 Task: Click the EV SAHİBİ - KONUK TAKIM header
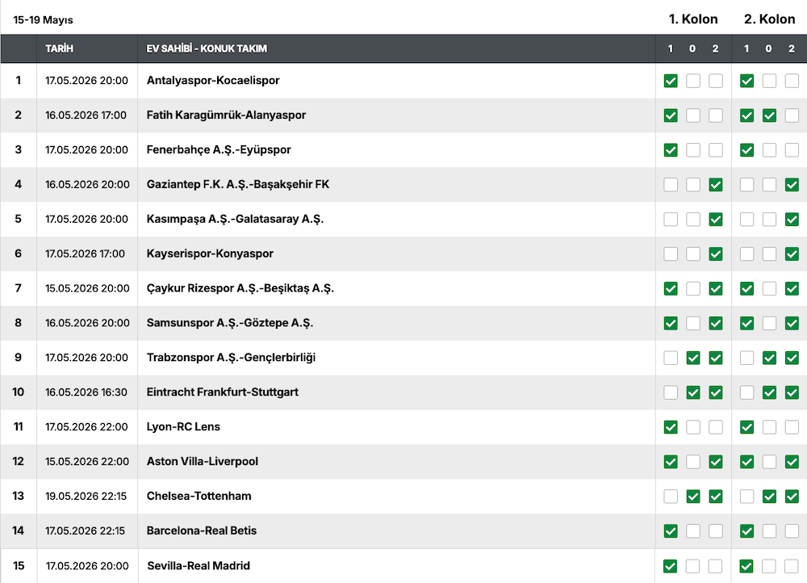point(207,48)
